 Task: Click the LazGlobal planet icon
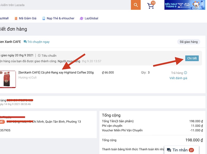pyautogui.click(x=82, y=18)
